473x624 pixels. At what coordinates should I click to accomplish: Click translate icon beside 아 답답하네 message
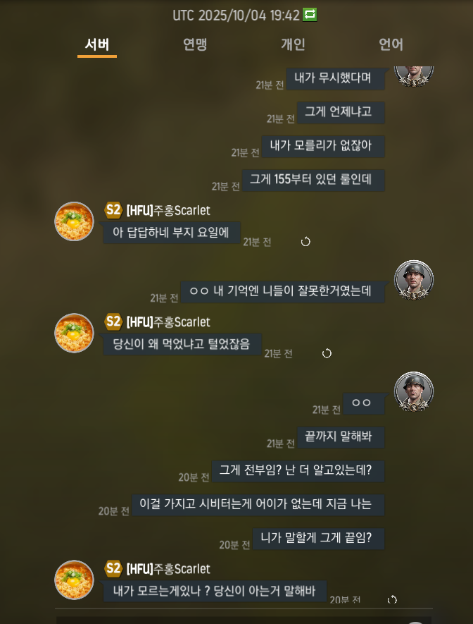tap(305, 242)
